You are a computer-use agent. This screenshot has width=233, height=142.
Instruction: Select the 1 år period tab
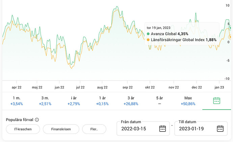tap(102, 101)
